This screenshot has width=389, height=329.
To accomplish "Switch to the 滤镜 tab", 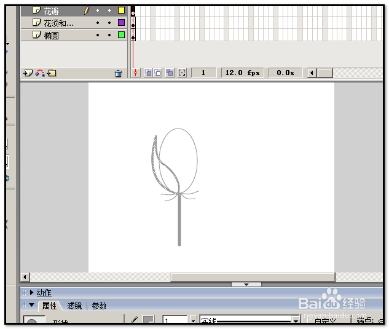I will pos(74,306).
